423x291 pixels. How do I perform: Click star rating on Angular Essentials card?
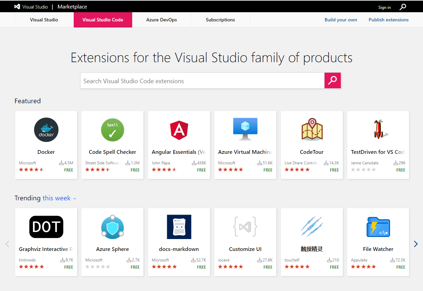tap(164, 170)
